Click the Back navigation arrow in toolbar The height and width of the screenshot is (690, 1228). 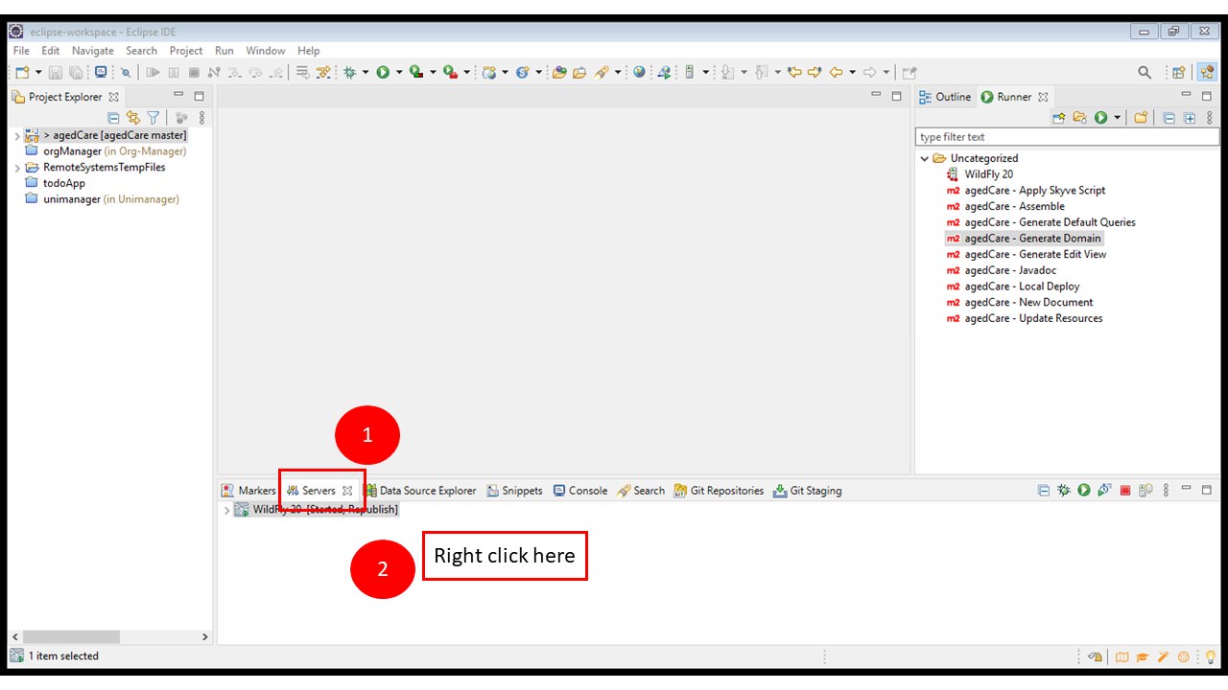pos(836,72)
